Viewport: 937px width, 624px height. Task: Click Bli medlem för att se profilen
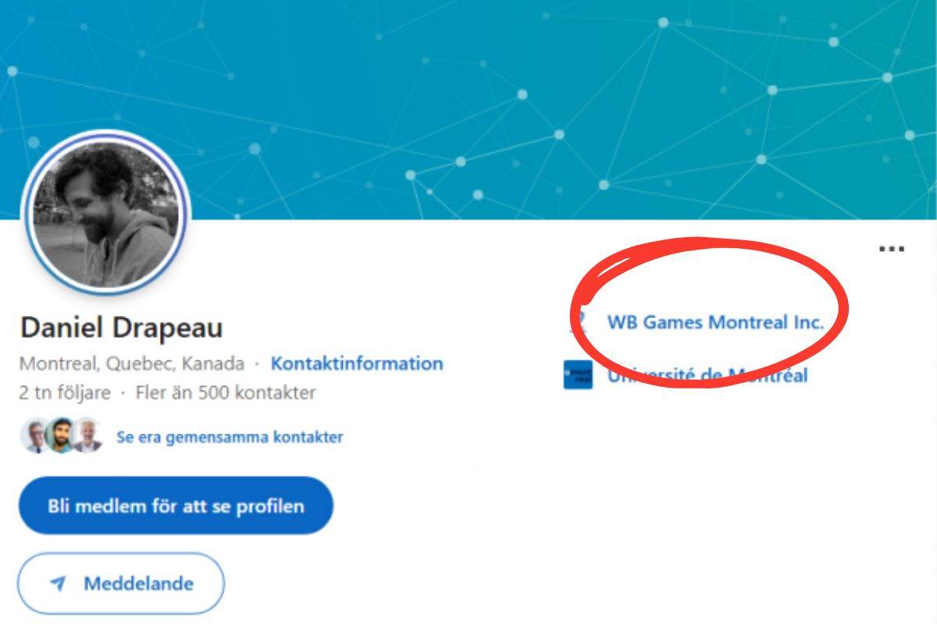click(176, 505)
